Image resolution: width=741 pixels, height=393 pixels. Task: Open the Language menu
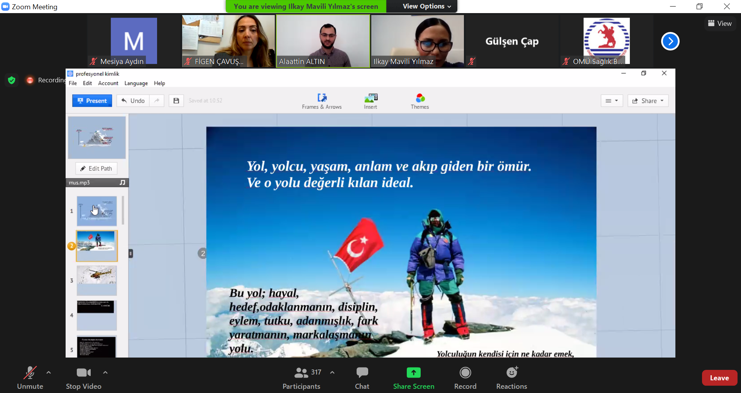coord(136,83)
